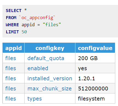Click the appid column header
This screenshot has width=118, height=106.
(x=13, y=48)
